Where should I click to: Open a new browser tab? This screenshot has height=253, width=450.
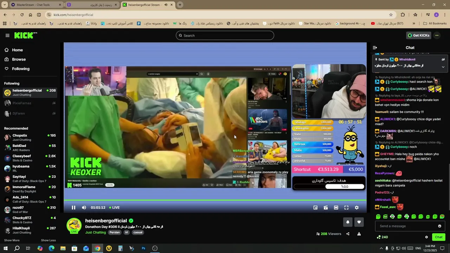pos(180,5)
